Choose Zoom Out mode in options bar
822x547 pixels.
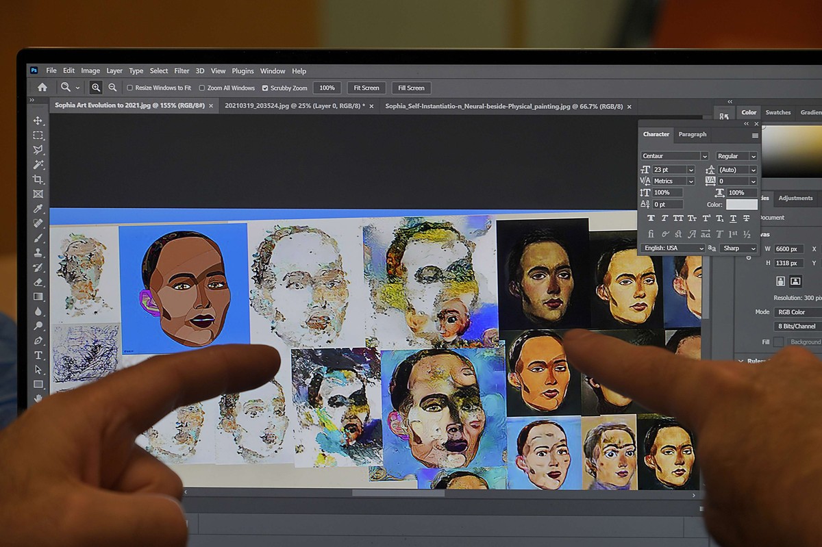coord(112,88)
